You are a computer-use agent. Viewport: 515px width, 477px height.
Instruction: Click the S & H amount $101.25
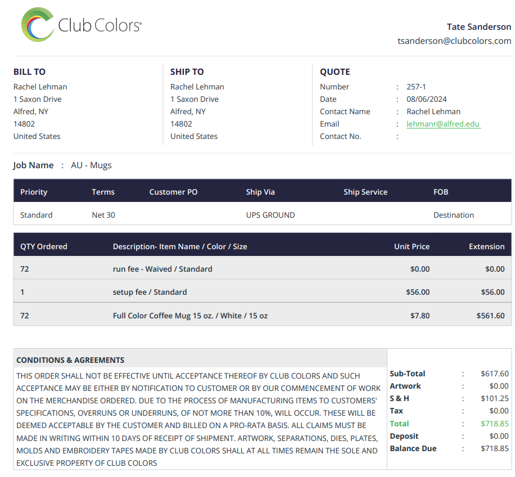coord(495,398)
